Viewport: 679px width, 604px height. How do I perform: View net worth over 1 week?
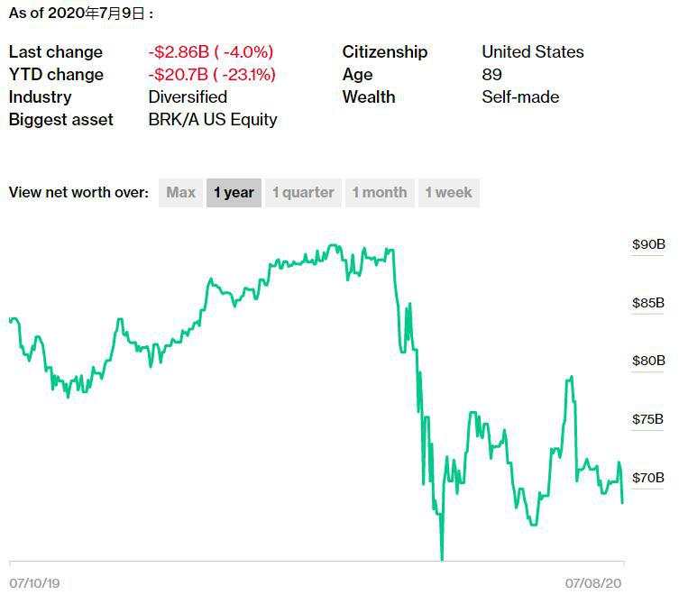(x=448, y=192)
